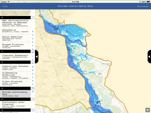Screen dimensions: 151x113
Task: Tap the locate-me target icon on map
Action: click(148, 110)
